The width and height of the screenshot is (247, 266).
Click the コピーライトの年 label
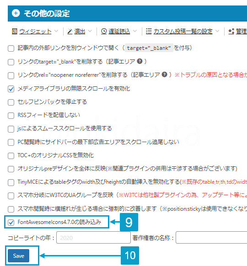tap(31, 238)
